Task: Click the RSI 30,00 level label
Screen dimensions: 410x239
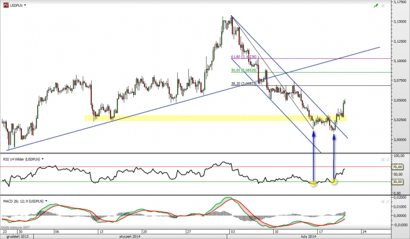Action: point(397,182)
